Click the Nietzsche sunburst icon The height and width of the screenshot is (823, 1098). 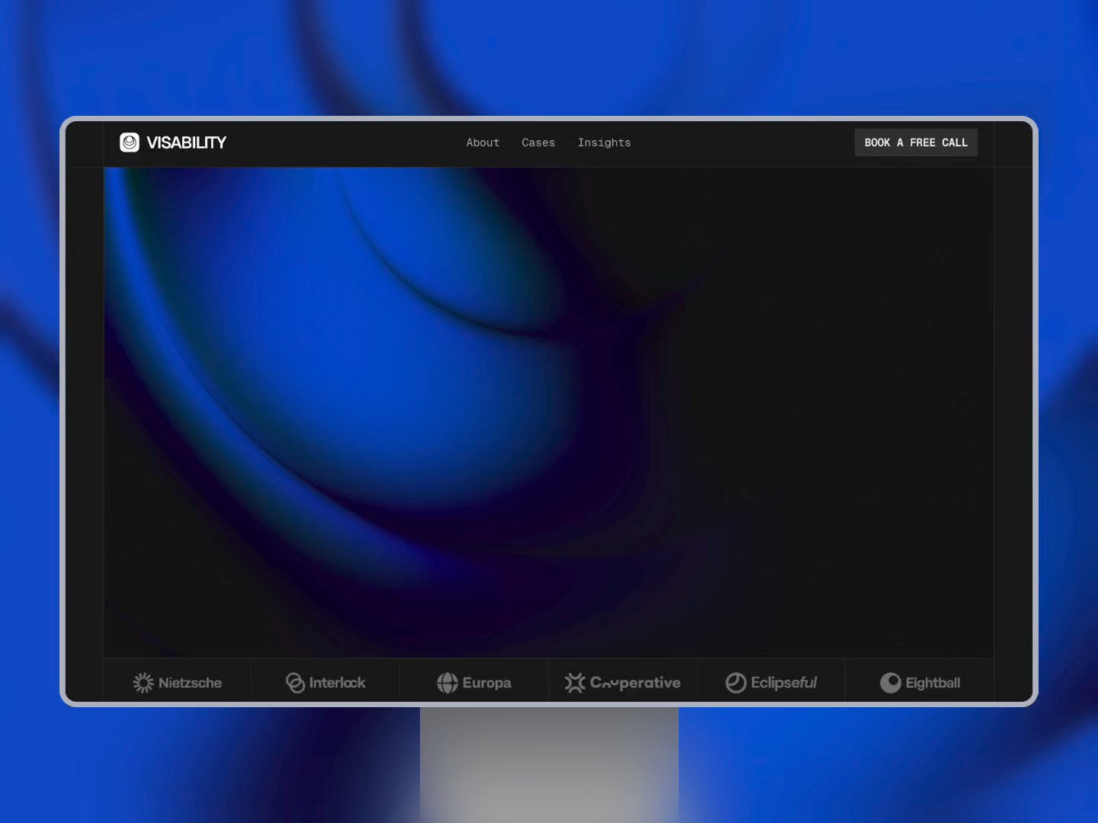[x=143, y=683]
